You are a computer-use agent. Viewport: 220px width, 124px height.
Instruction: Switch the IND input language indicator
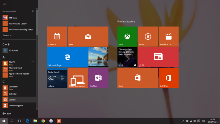(x=204, y=121)
